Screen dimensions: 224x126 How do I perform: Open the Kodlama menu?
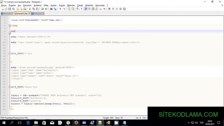(37, 6)
